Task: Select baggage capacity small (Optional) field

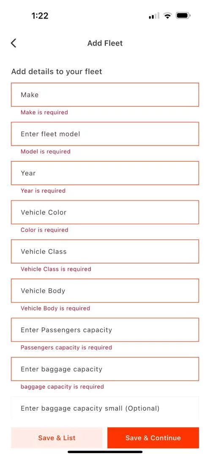Action: [105, 408]
